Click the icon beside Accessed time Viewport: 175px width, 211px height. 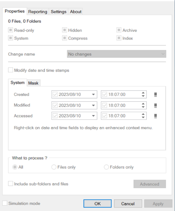click(x=155, y=116)
